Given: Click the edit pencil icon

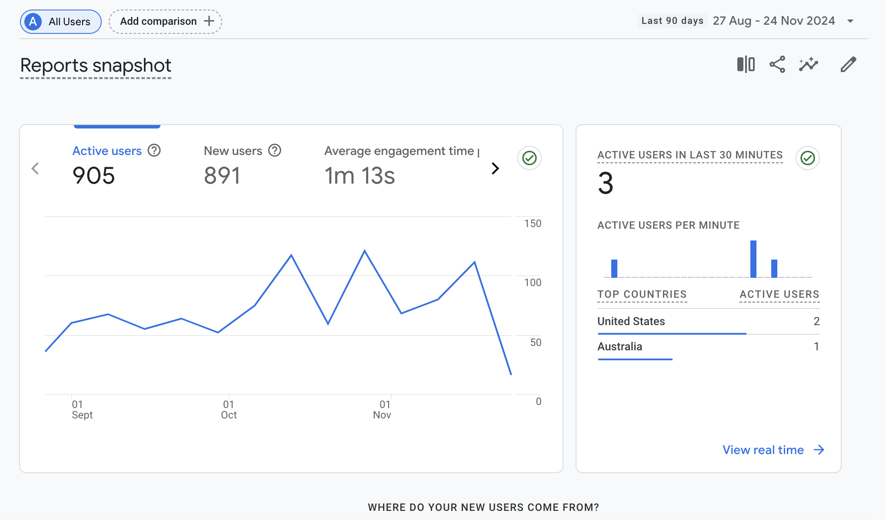Looking at the screenshot, I should pyautogui.click(x=848, y=64).
